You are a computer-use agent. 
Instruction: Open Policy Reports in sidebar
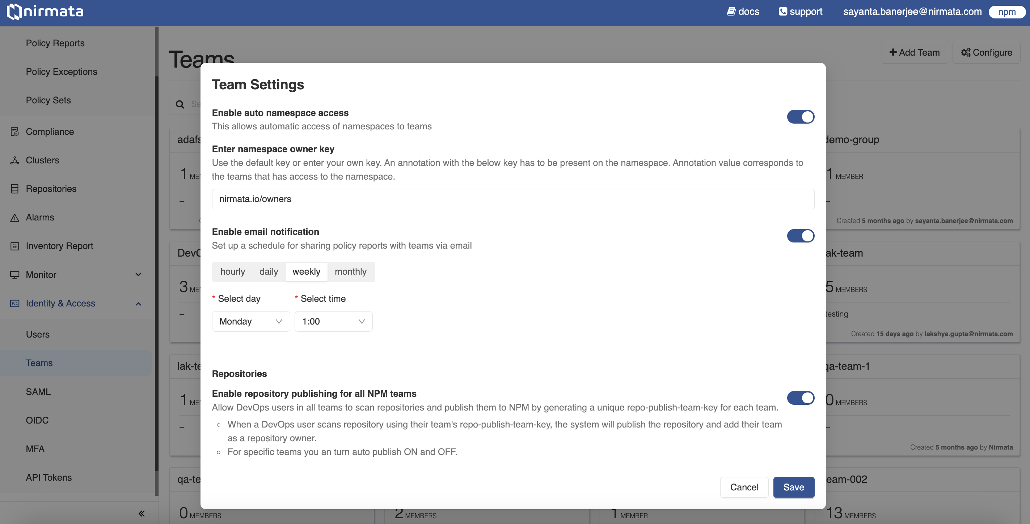[55, 43]
